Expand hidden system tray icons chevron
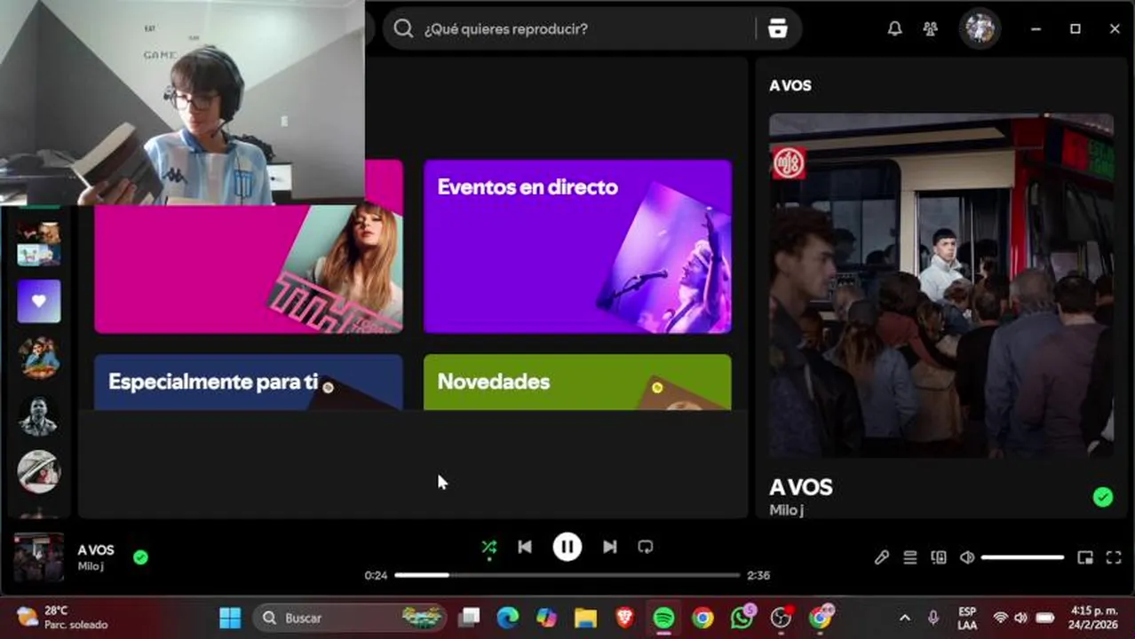This screenshot has width=1135, height=639. (x=904, y=618)
